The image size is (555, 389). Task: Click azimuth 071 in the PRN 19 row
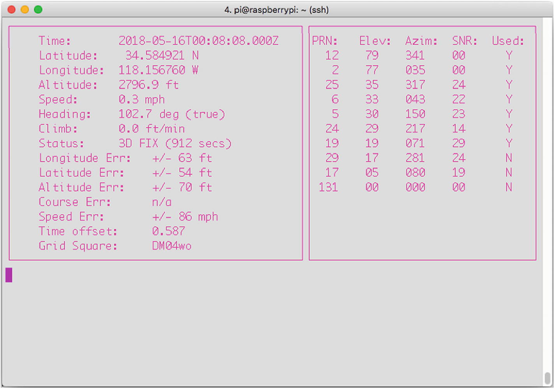tap(415, 144)
